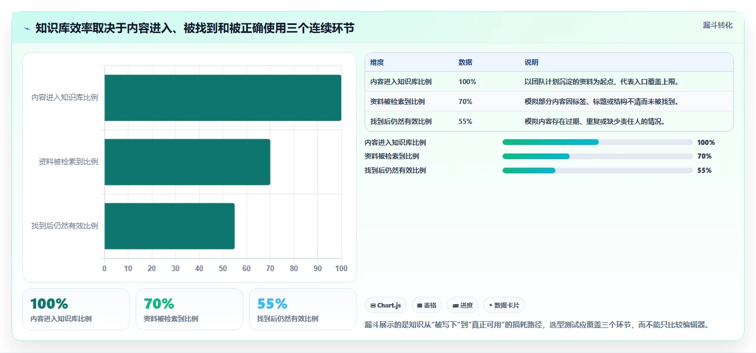This screenshot has height=353, width=756.
Task: Click the progress list label 找到后仍然有效比例
Action: (x=395, y=171)
